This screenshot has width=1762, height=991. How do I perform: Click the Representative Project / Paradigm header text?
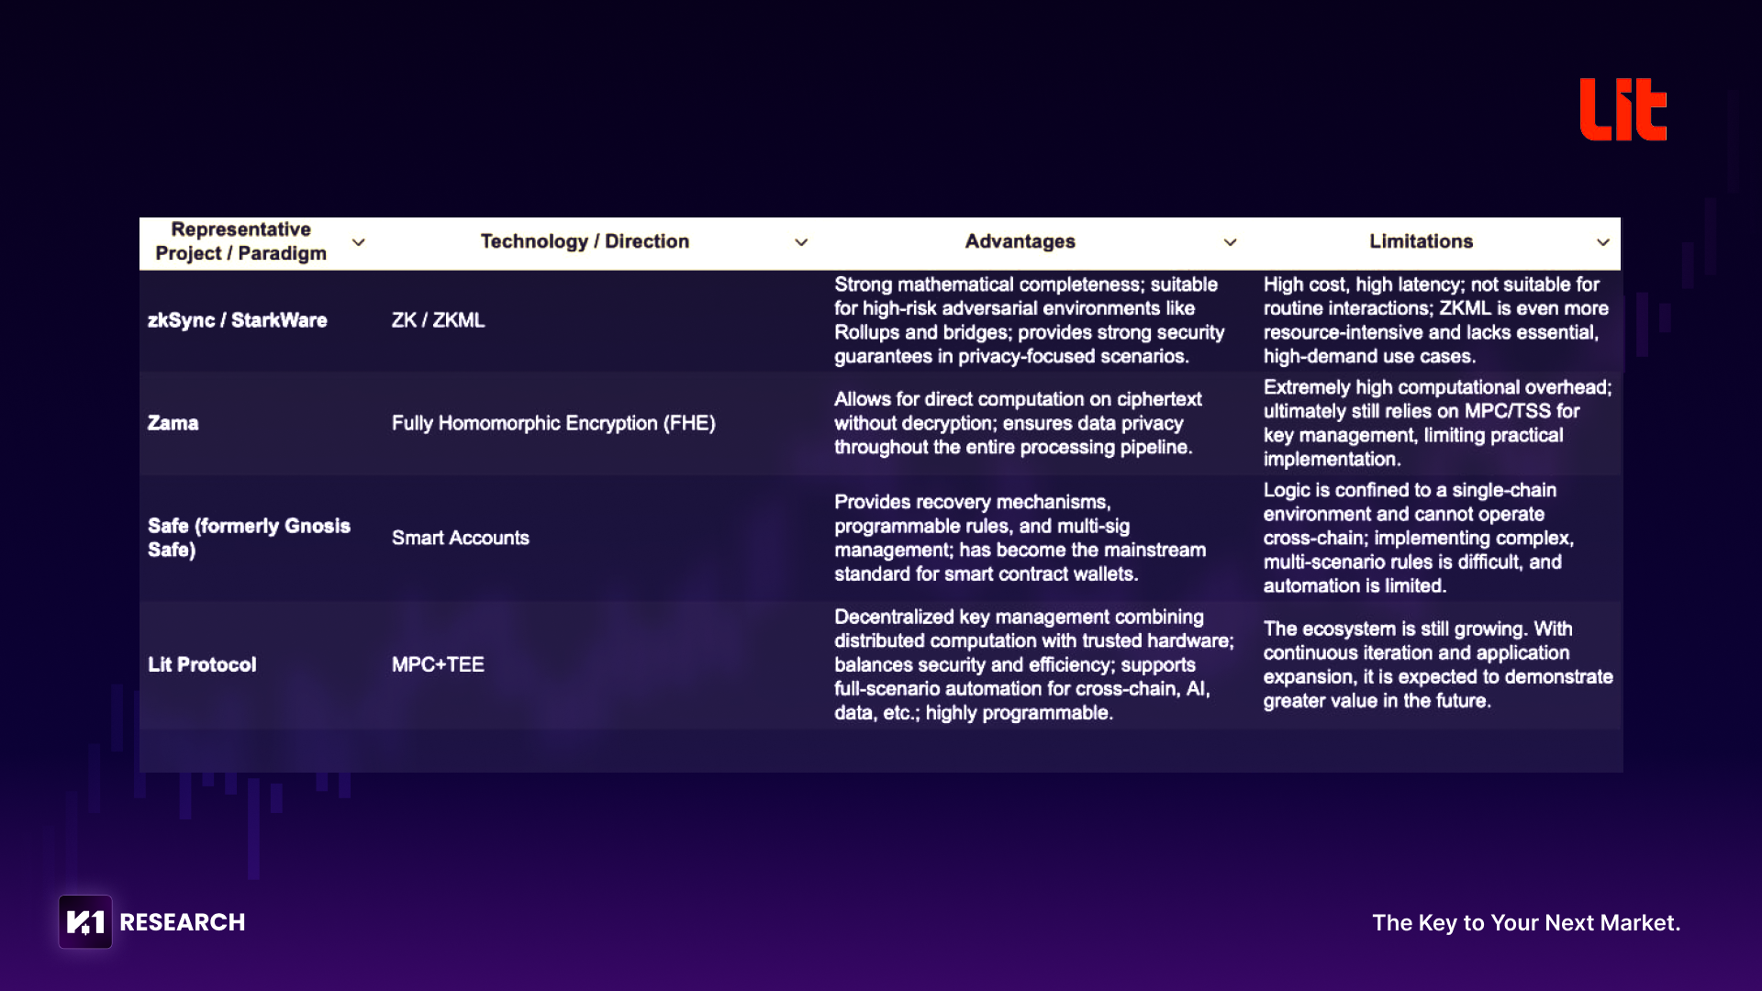(241, 241)
